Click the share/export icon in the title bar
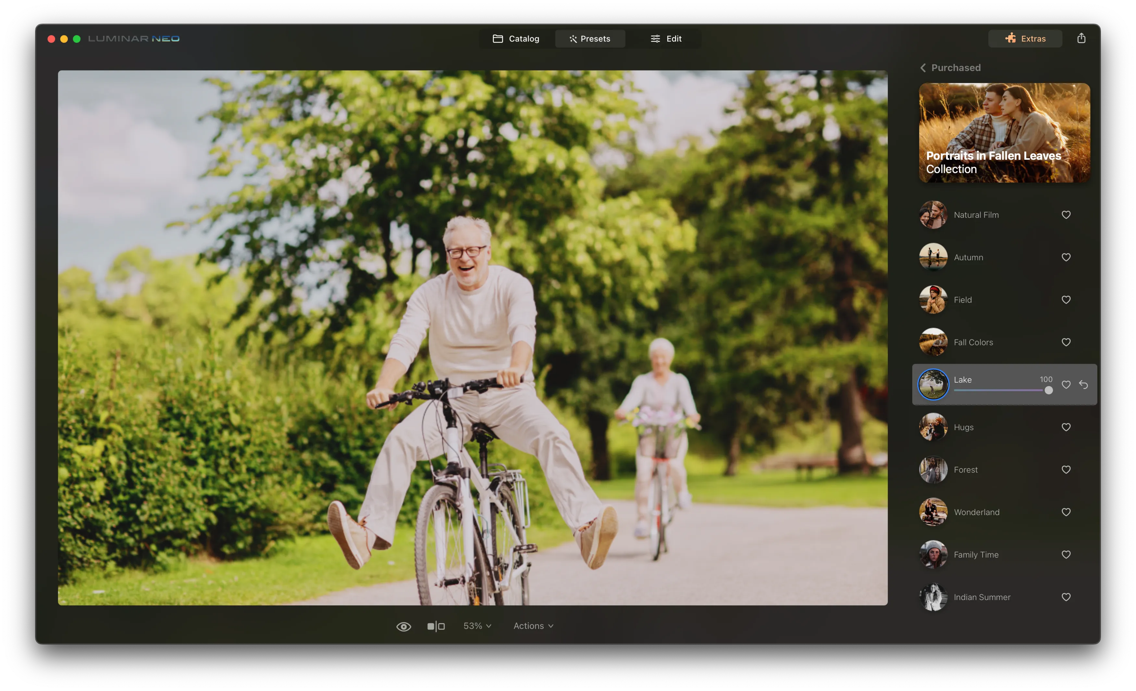1136x691 pixels. tap(1081, 38)
